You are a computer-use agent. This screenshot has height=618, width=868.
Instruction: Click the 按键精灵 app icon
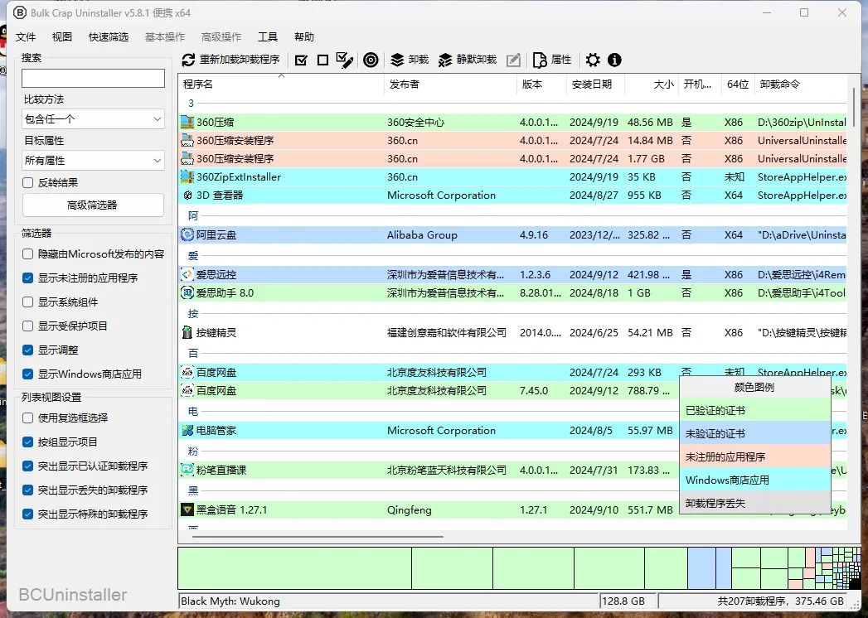click(187, 332)
